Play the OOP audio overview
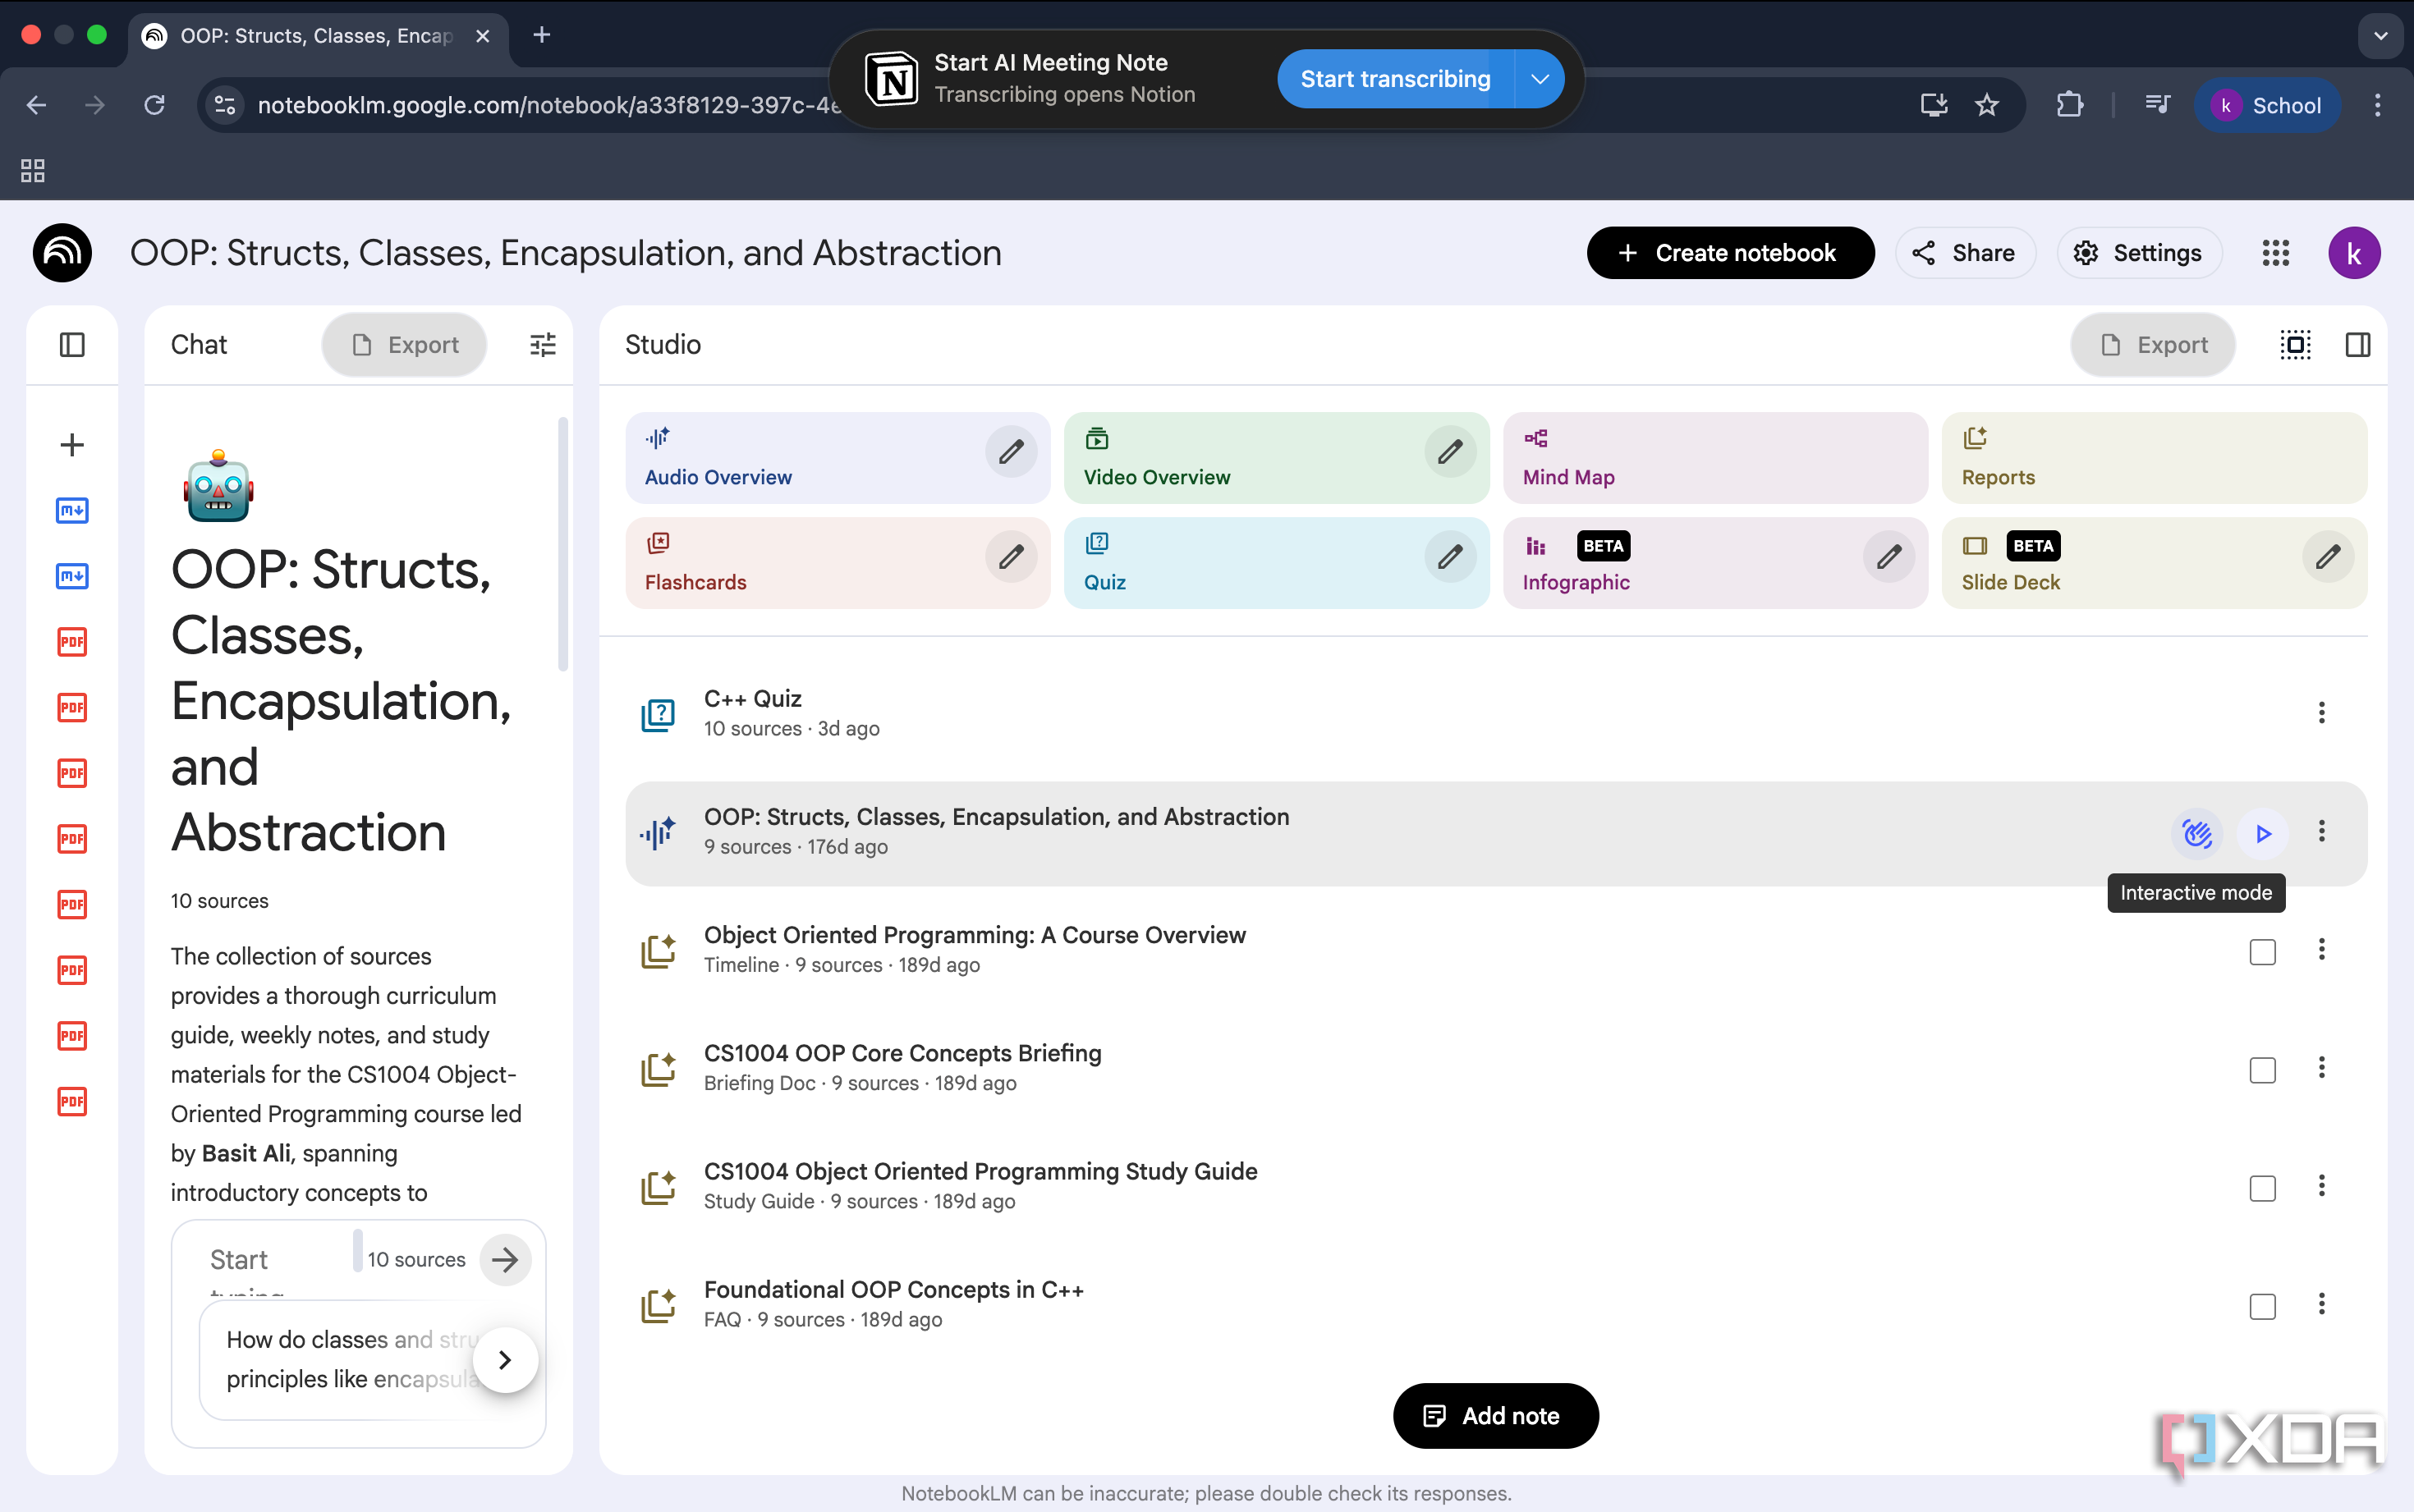Screen dimensions: 2414x1512 tap(2263, 833)
